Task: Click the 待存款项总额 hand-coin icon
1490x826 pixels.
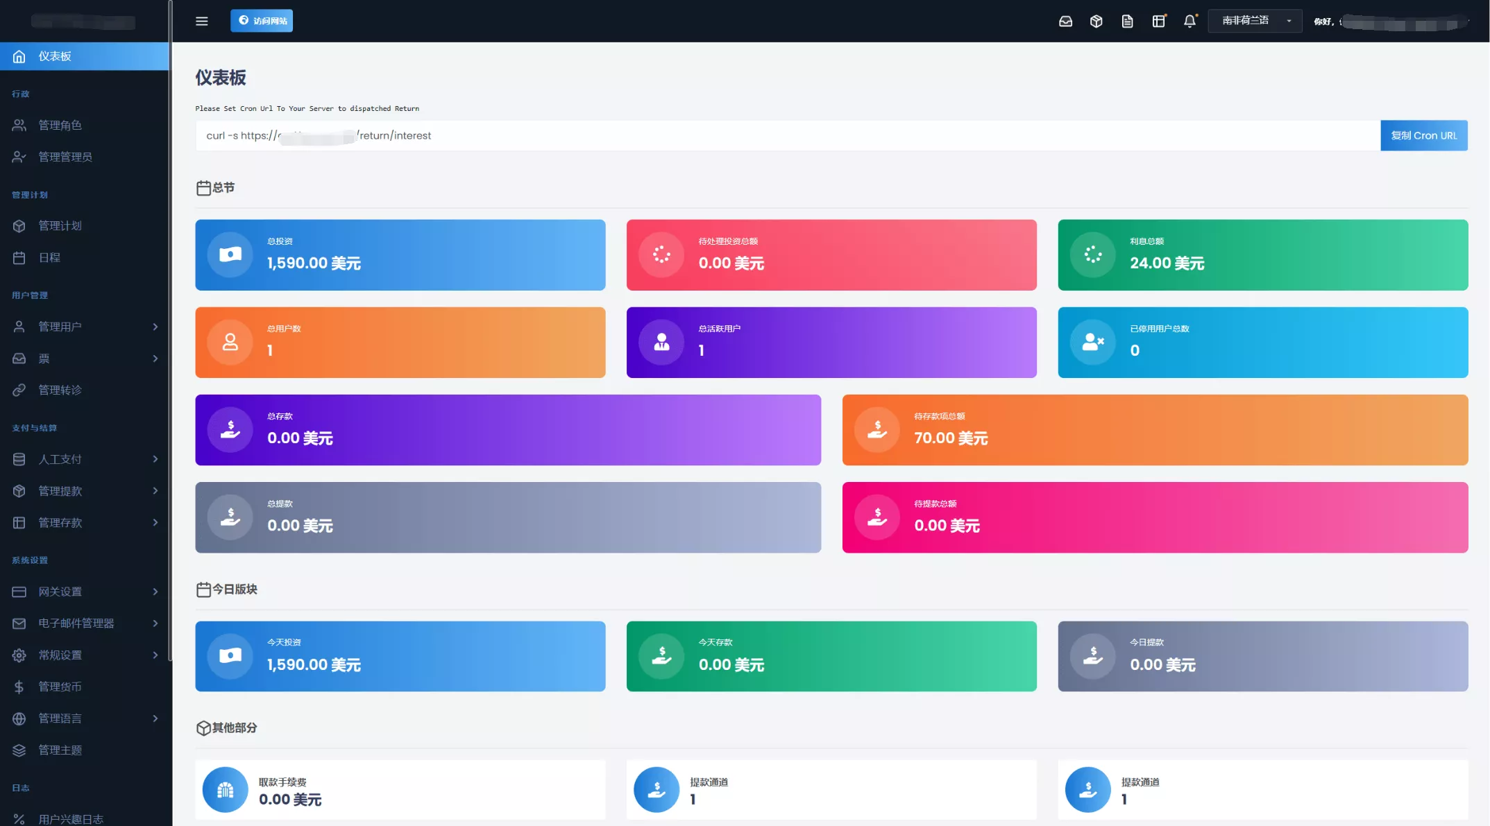Action: 877,429
